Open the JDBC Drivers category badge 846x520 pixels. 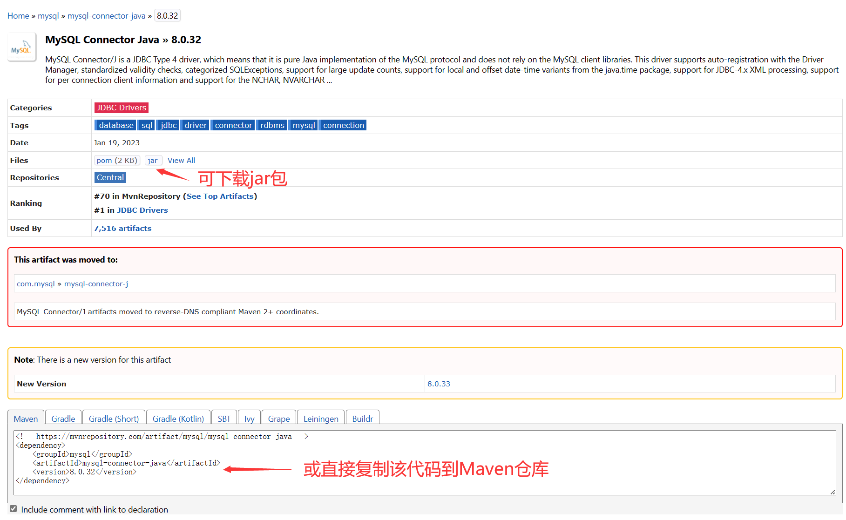[122, 108]
